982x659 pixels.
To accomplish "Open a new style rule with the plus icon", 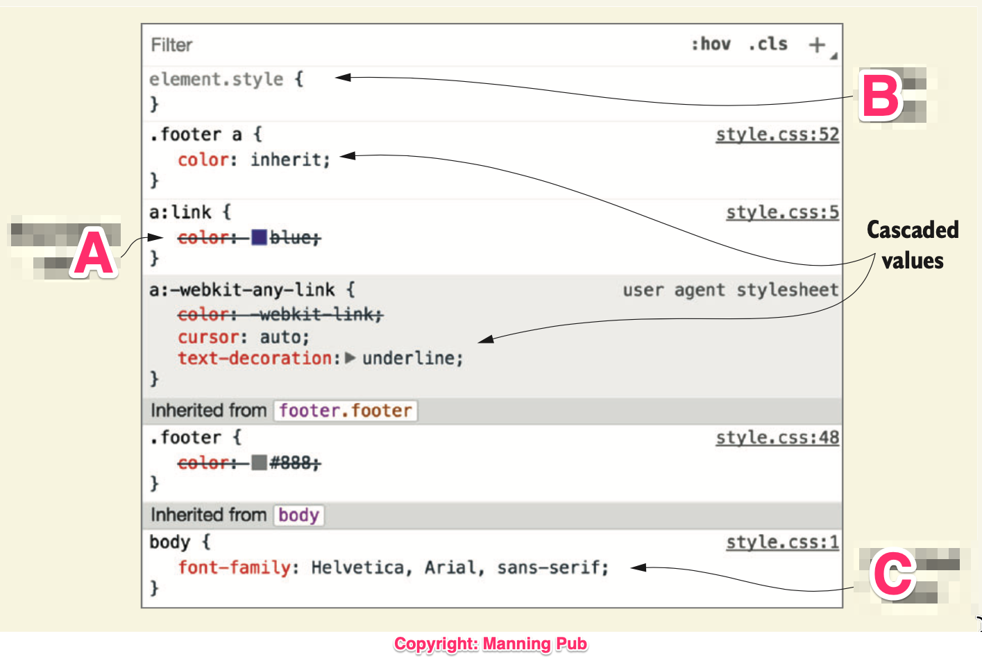I will pyautogui.click(x=817, y=44).
